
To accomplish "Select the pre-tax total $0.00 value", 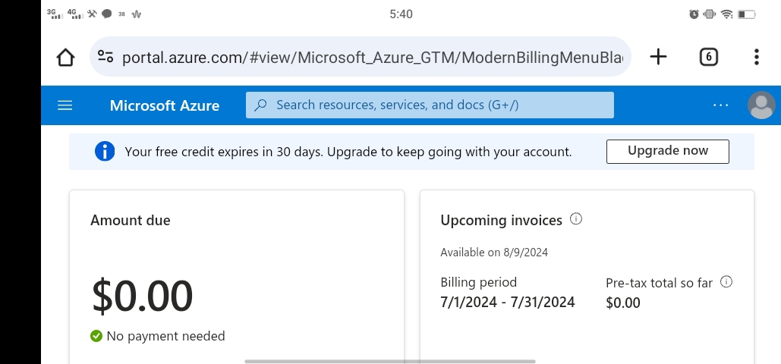I will click(622, 303).
